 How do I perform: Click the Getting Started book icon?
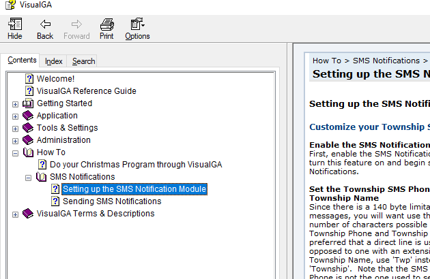[28, 103]
